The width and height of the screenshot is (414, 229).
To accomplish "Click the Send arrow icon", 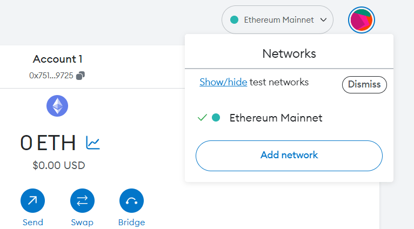I will (32, 201).
